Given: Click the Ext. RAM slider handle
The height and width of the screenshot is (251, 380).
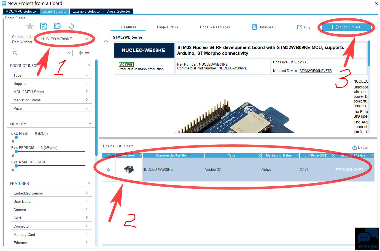Looking at the screenshot, I should point(16,166).
